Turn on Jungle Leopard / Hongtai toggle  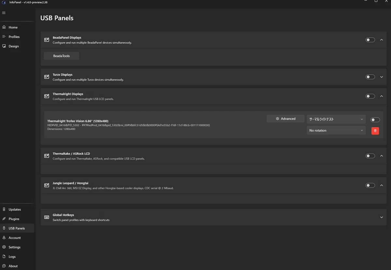coord(370,185)
